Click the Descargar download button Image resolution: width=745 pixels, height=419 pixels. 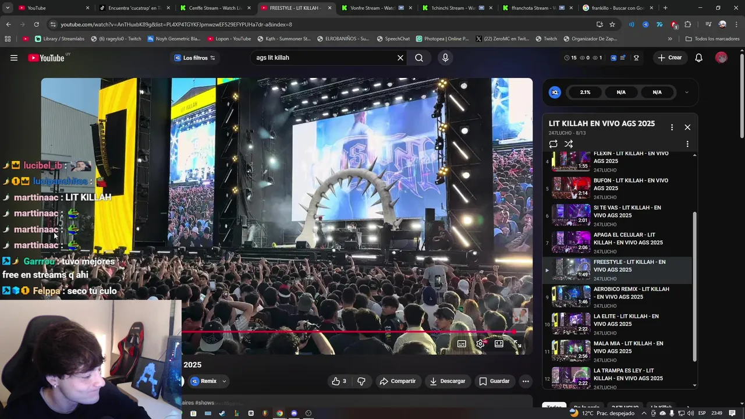[448, 381]
